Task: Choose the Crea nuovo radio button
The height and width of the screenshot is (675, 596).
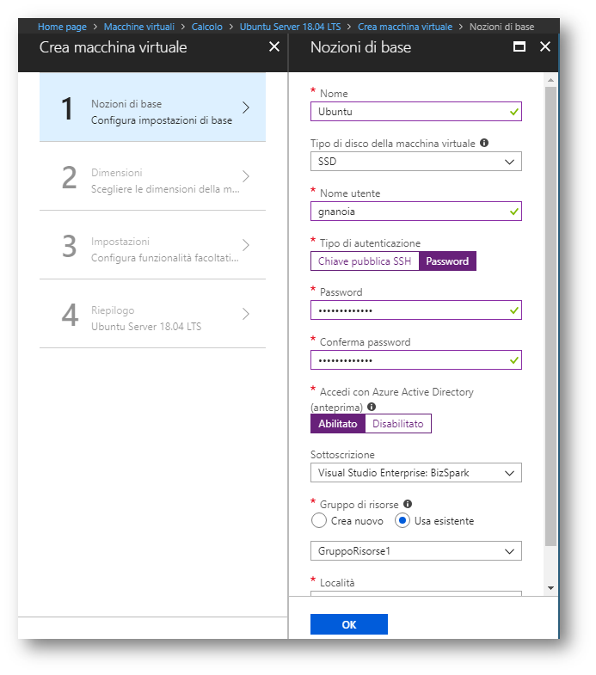Action: point(319,520)
